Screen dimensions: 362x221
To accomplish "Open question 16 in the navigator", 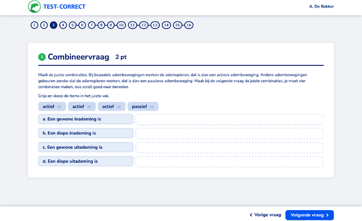I will click(x=188, y=25).
